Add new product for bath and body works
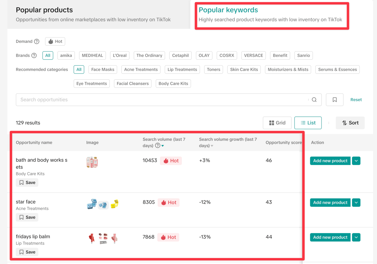 (x=330, y=161)
